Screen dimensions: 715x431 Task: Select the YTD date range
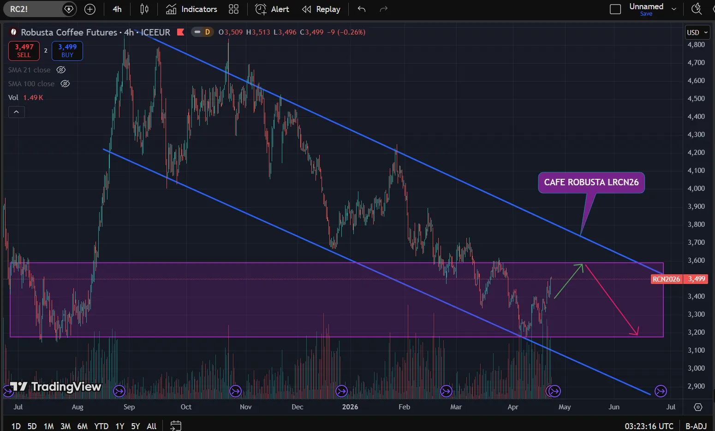pos(101,426)
